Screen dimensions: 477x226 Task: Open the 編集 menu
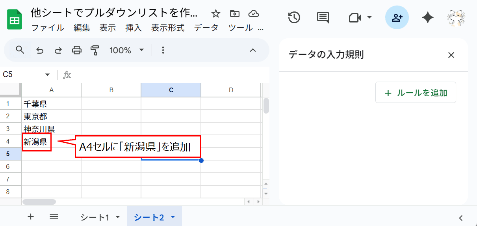click(82, 28)
